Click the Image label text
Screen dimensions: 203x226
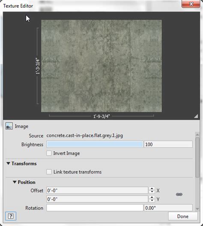point(21,126)
